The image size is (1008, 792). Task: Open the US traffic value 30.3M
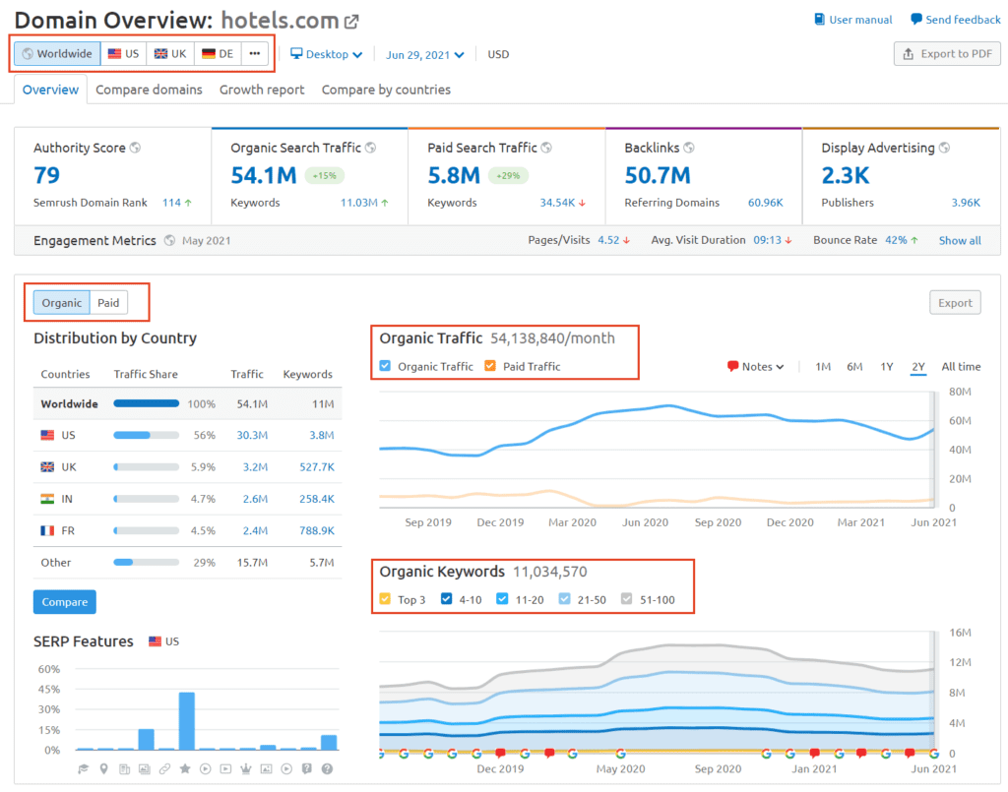[x=252, y=436]
